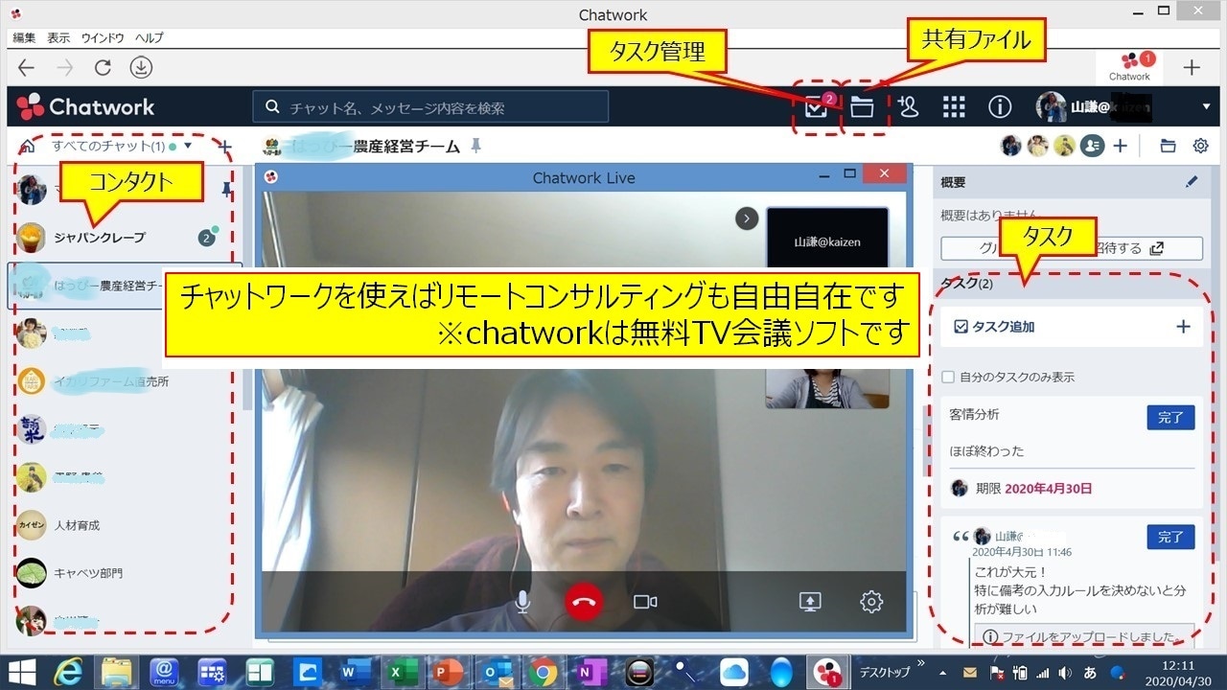Open the account menu dropdown arrow
Screen dimensions: 1227x690
coord(1206,107)
